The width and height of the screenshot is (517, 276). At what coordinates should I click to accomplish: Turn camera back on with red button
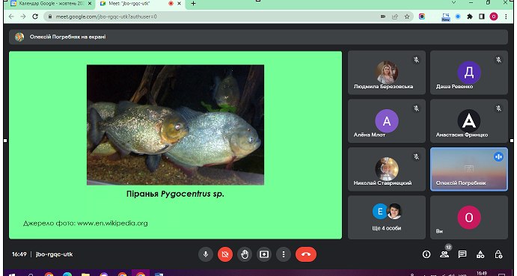(225, 254)
